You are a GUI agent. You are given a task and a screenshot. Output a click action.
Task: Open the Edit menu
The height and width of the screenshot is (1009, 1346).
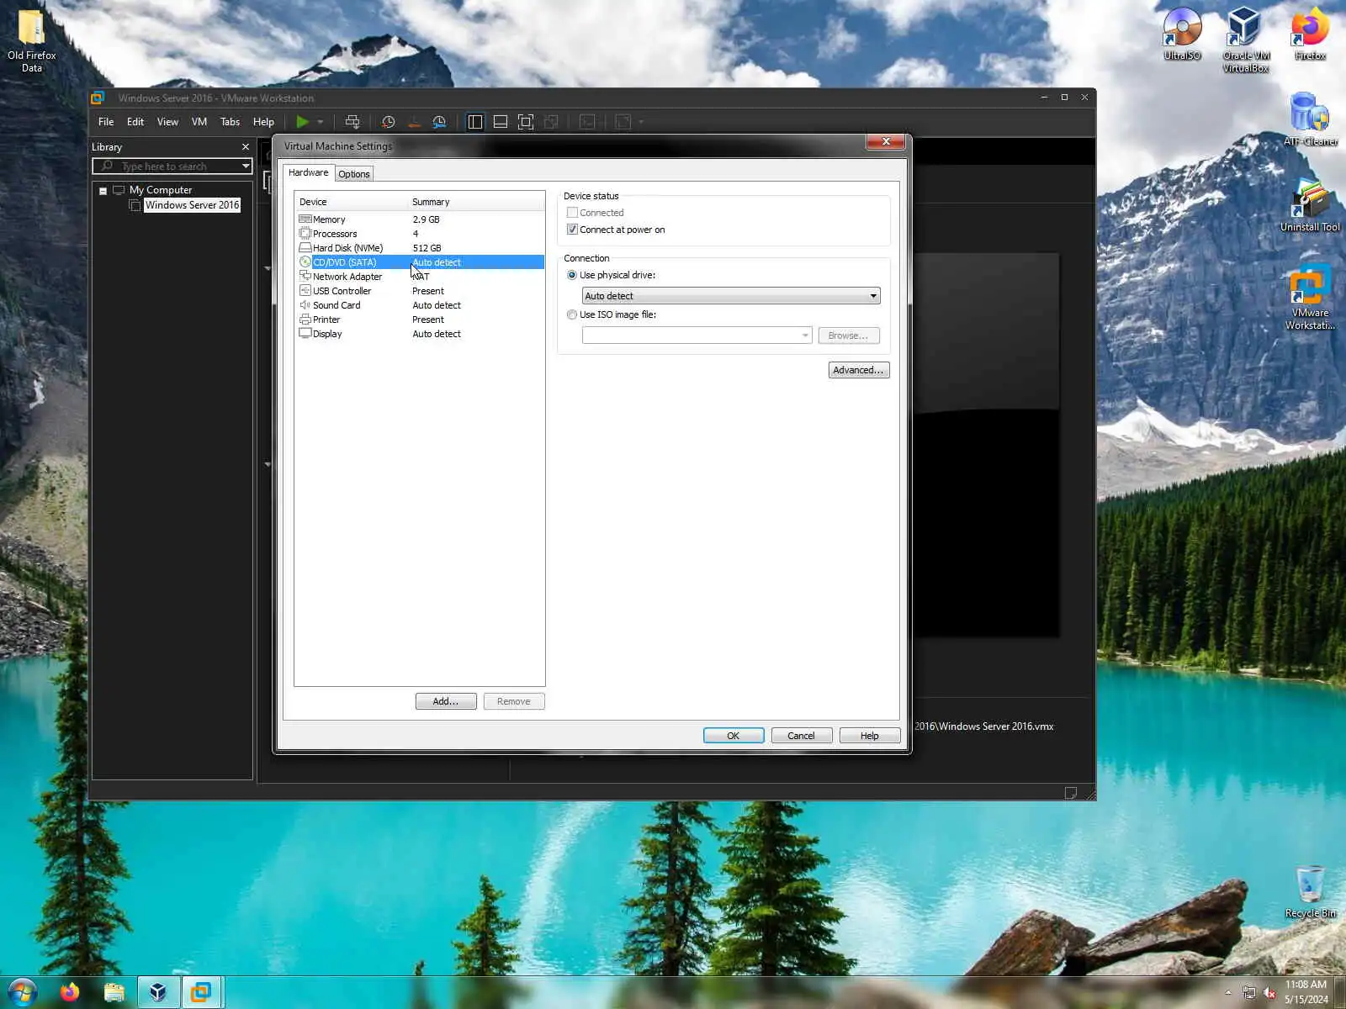pos(135,122)
